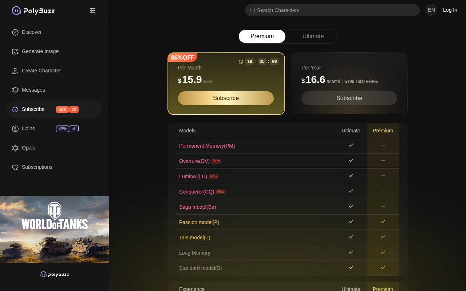Open Create Character page
This screenshot has width=466, height=291.
tap(54, 71)
